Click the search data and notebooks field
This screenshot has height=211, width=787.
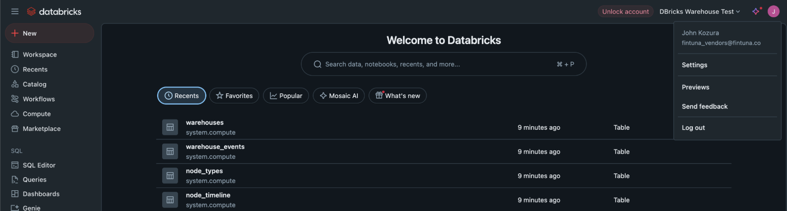tap(444, 64)
